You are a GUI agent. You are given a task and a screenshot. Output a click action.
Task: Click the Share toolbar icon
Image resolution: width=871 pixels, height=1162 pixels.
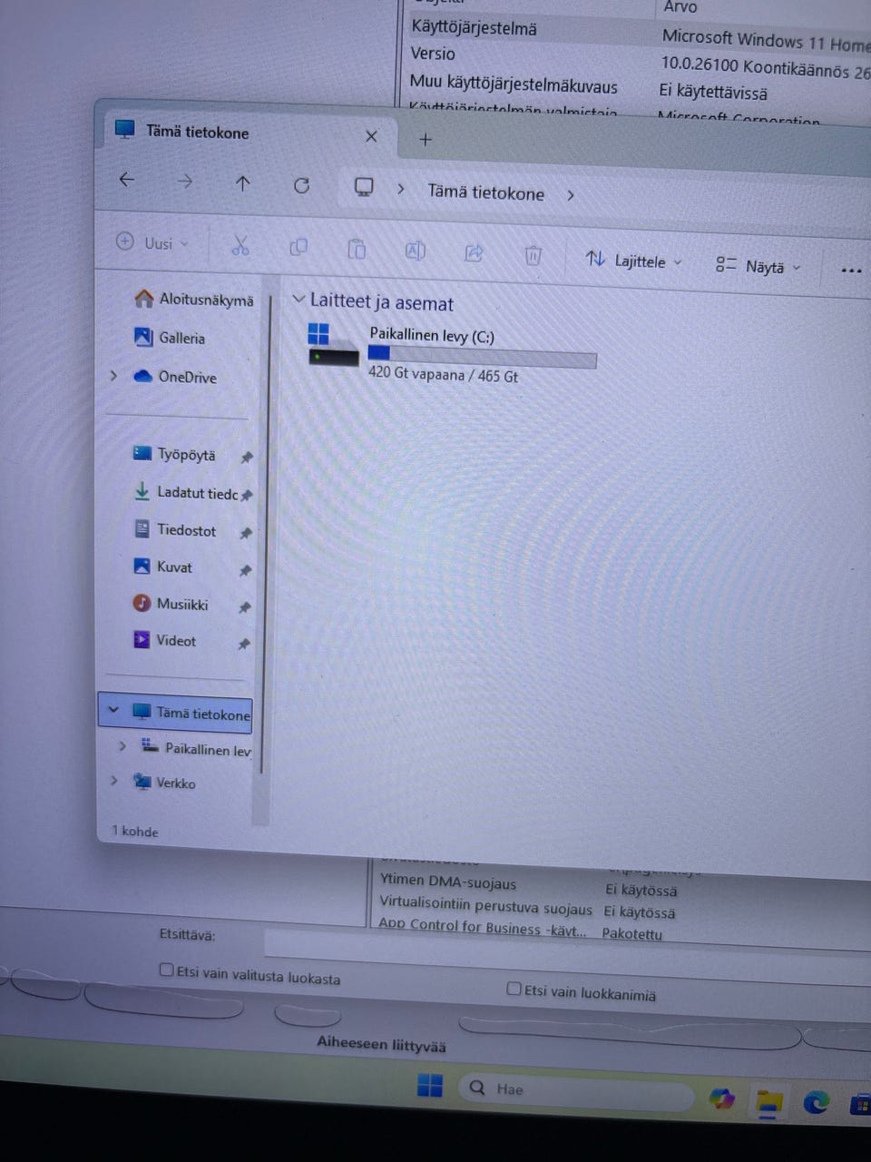(474, 253)
